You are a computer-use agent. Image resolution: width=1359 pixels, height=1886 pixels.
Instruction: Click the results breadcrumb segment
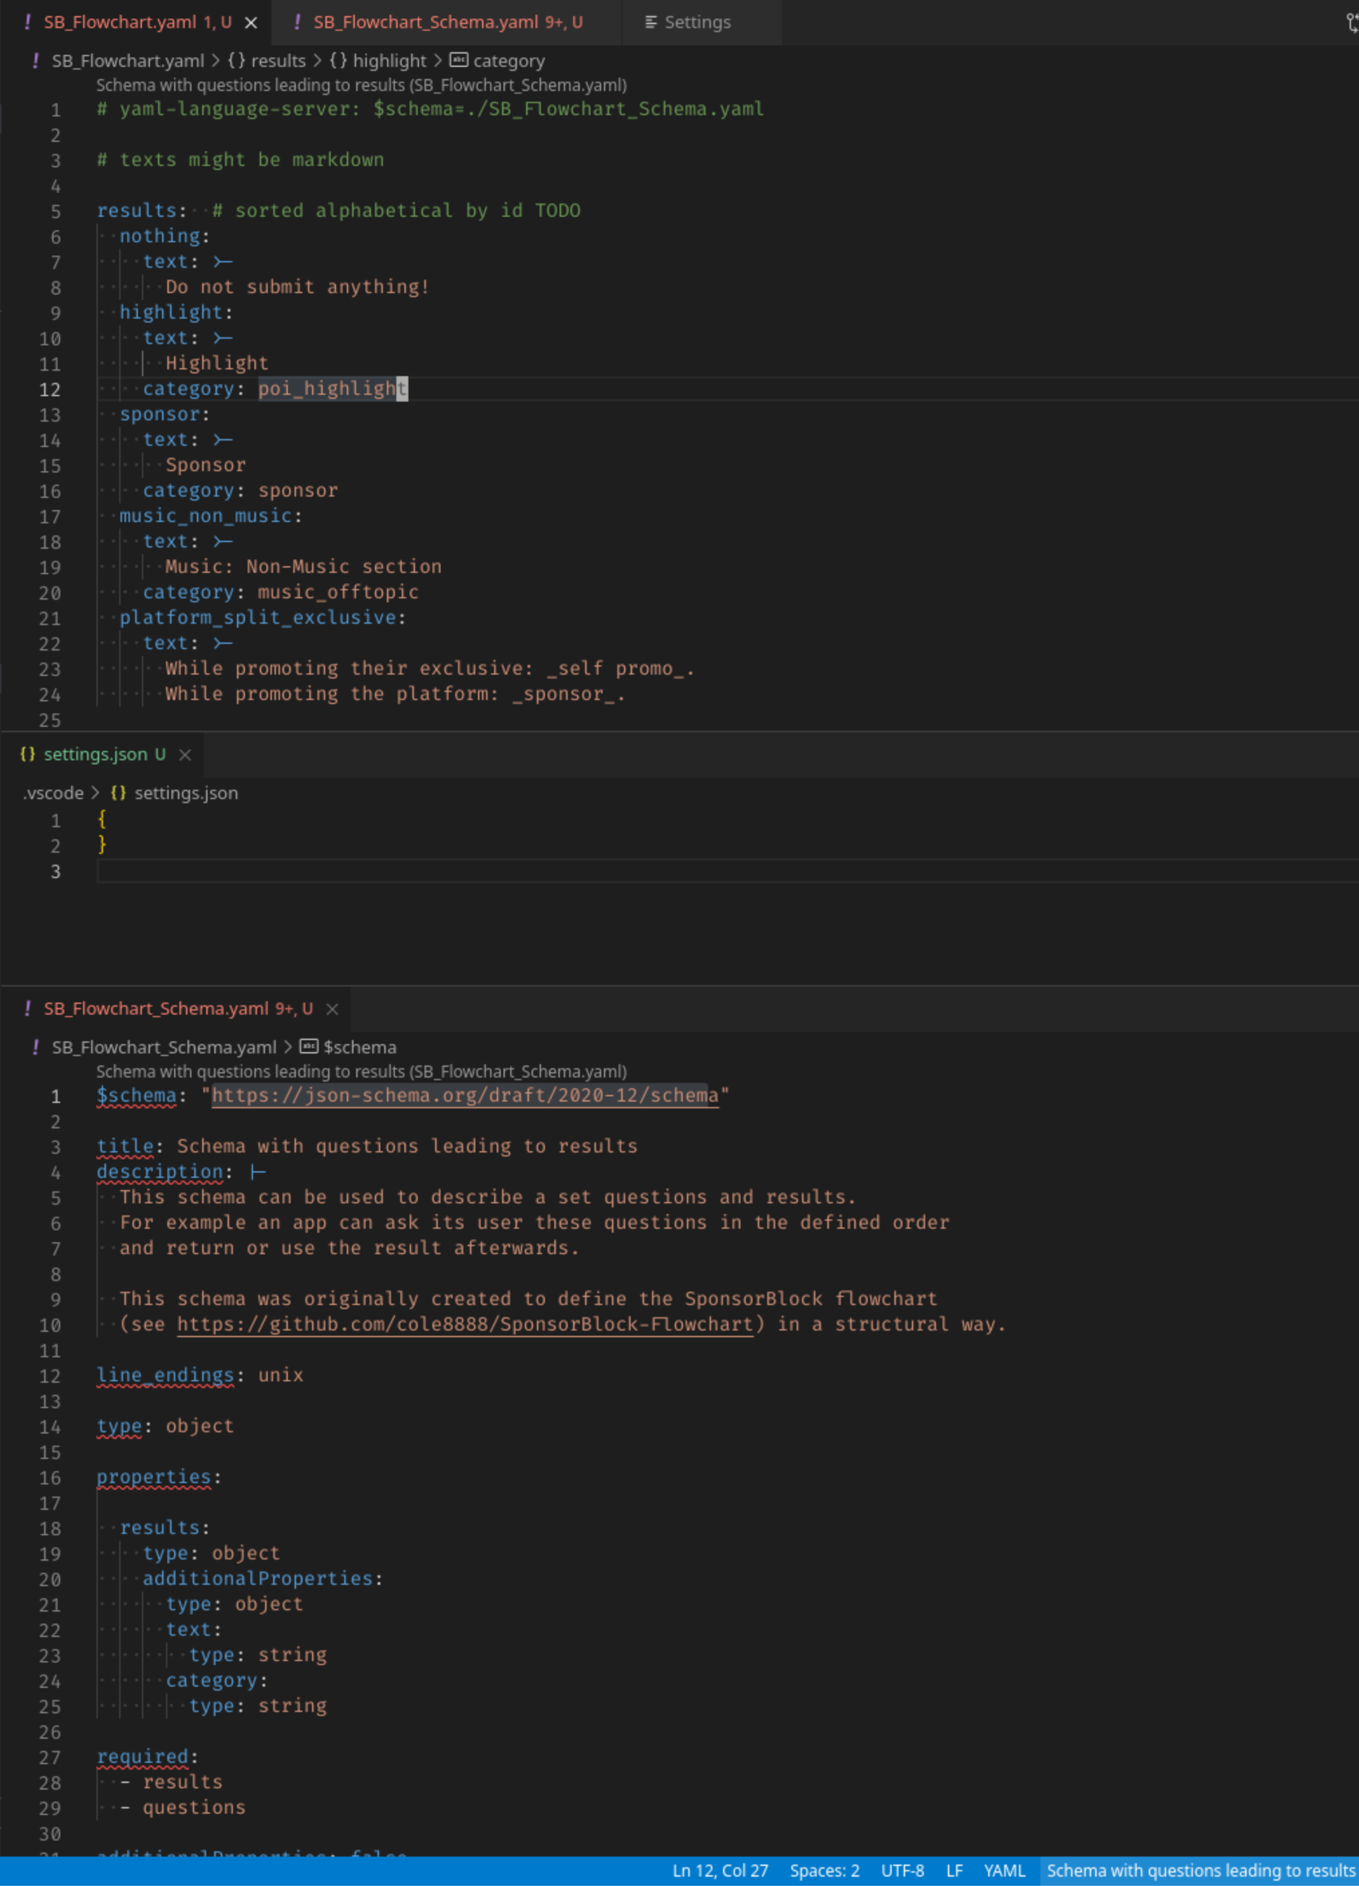[278, 61]
